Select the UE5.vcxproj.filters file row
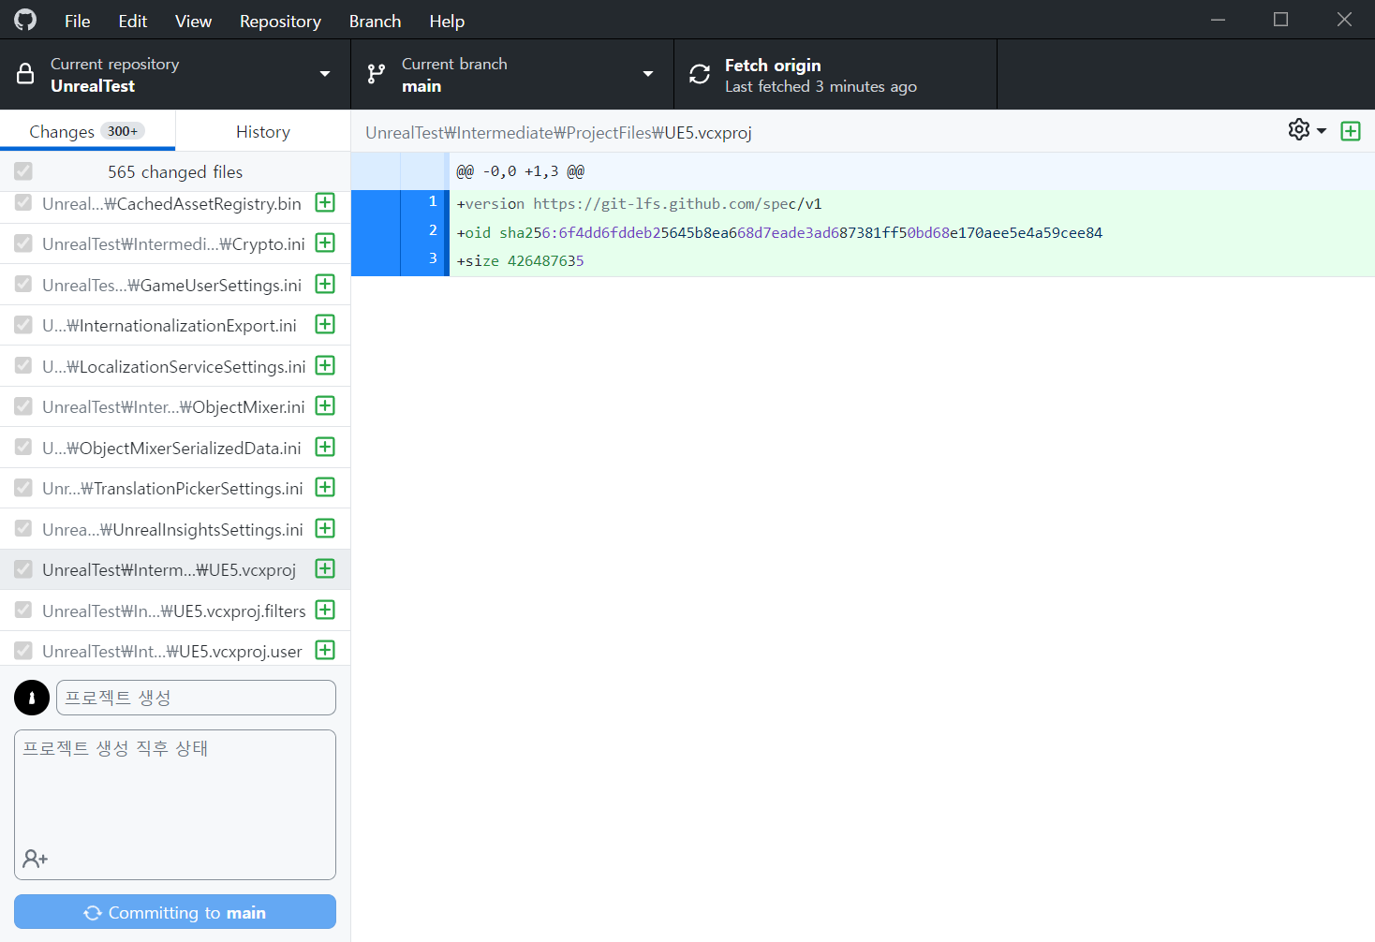Image resolution: width=1375 pixels, height=942 pixels. pos(175,611)
